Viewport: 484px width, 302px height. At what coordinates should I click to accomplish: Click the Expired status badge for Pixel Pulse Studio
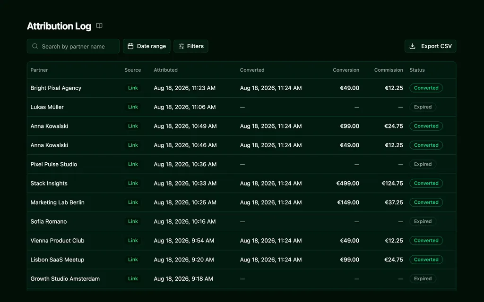(423, 164)
